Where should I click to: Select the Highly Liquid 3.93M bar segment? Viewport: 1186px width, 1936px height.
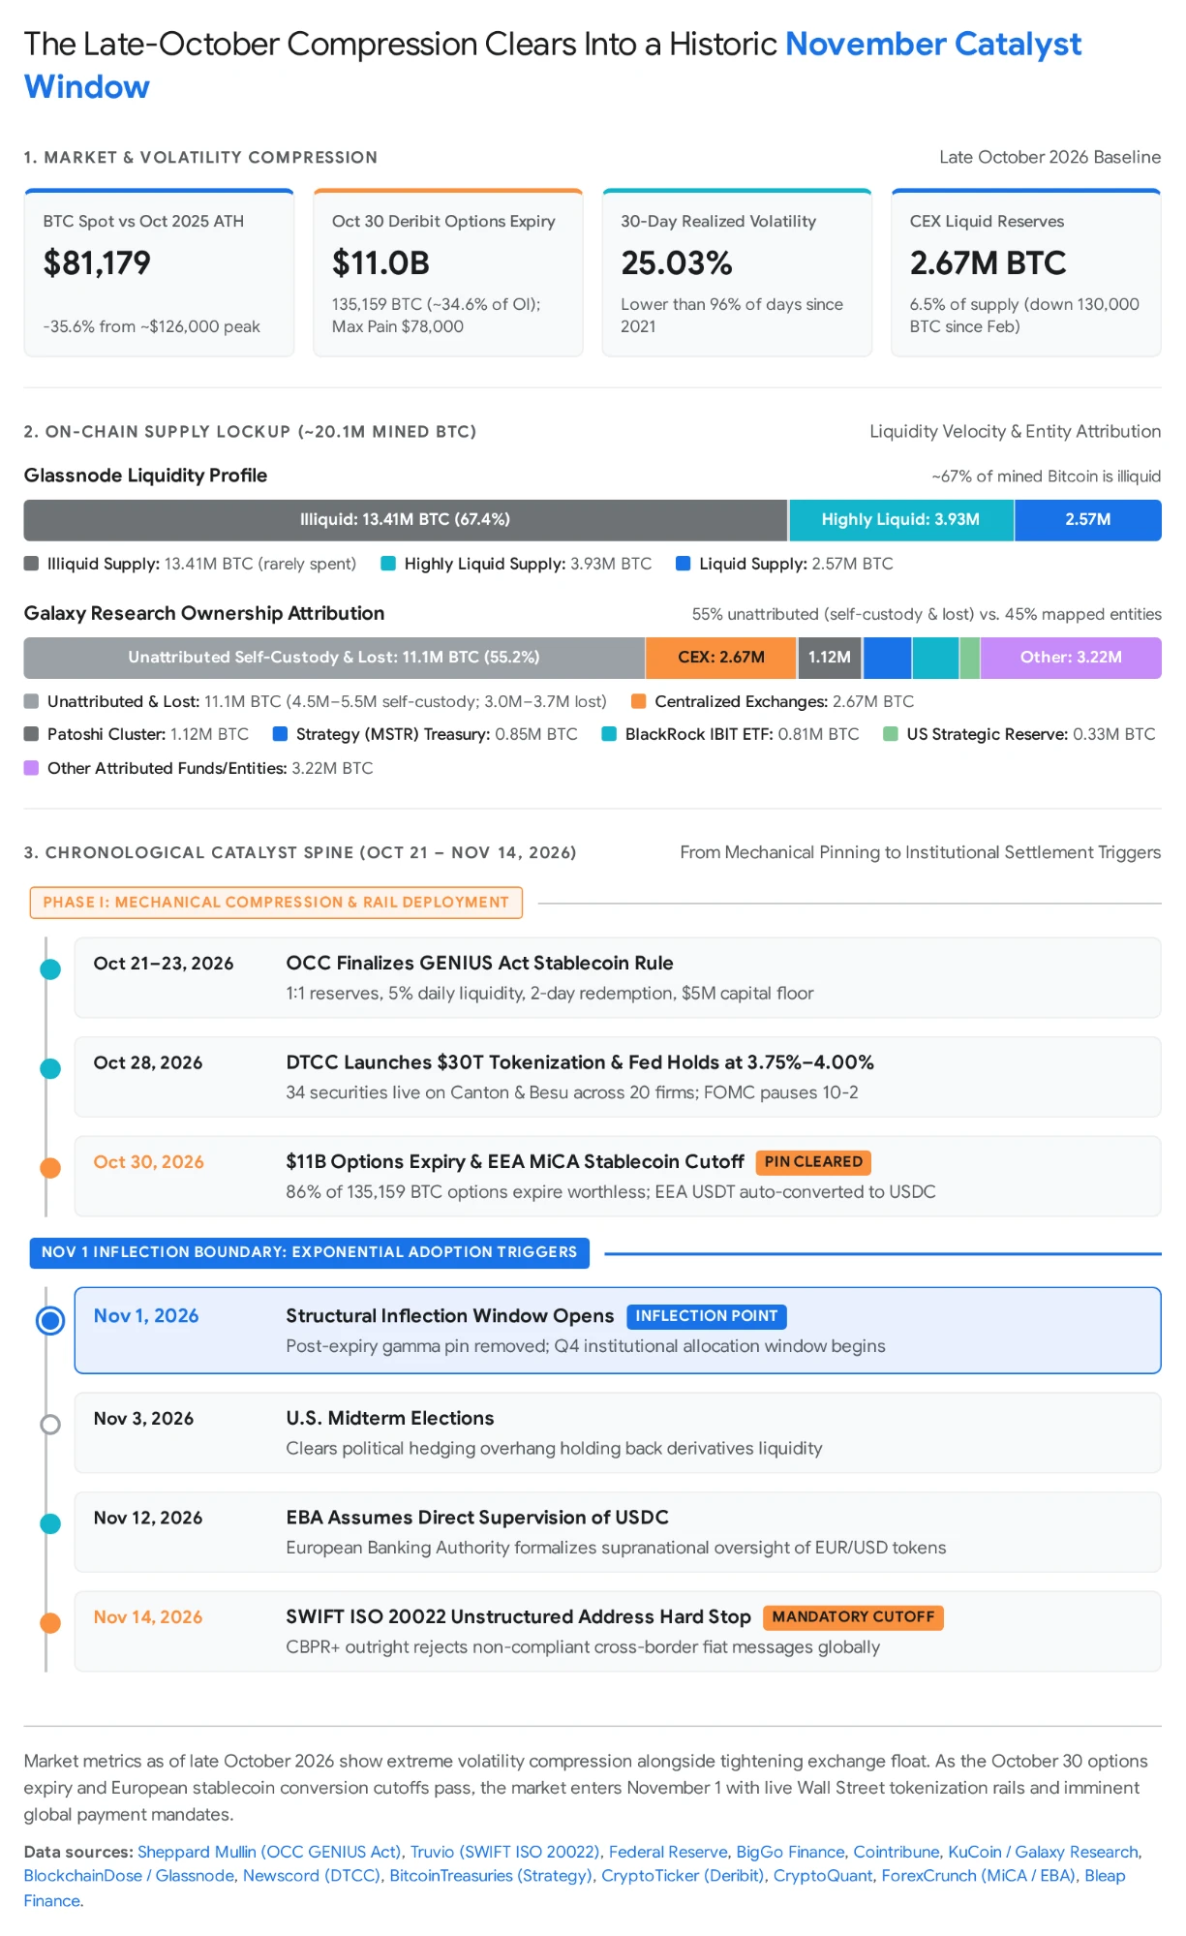(x=901, y=520)
